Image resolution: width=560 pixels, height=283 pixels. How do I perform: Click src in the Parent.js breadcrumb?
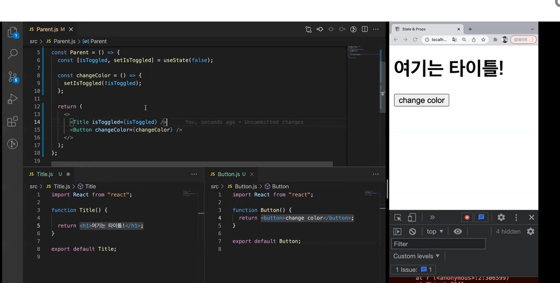pos(34,42)
